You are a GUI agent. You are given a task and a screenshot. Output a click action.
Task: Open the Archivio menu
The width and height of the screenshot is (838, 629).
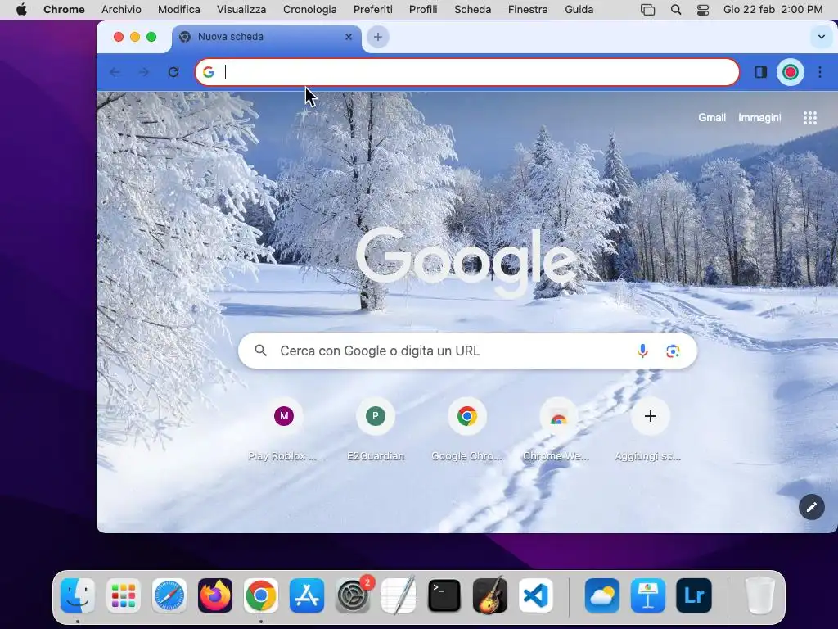tap(121, 10)
